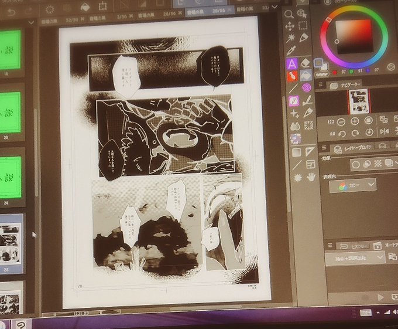Open the History tab

[x=354, y=246]
